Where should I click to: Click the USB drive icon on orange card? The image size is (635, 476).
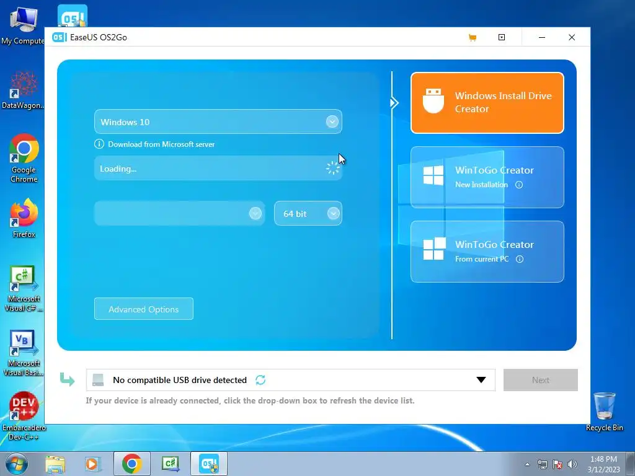[x=433, y=101]
